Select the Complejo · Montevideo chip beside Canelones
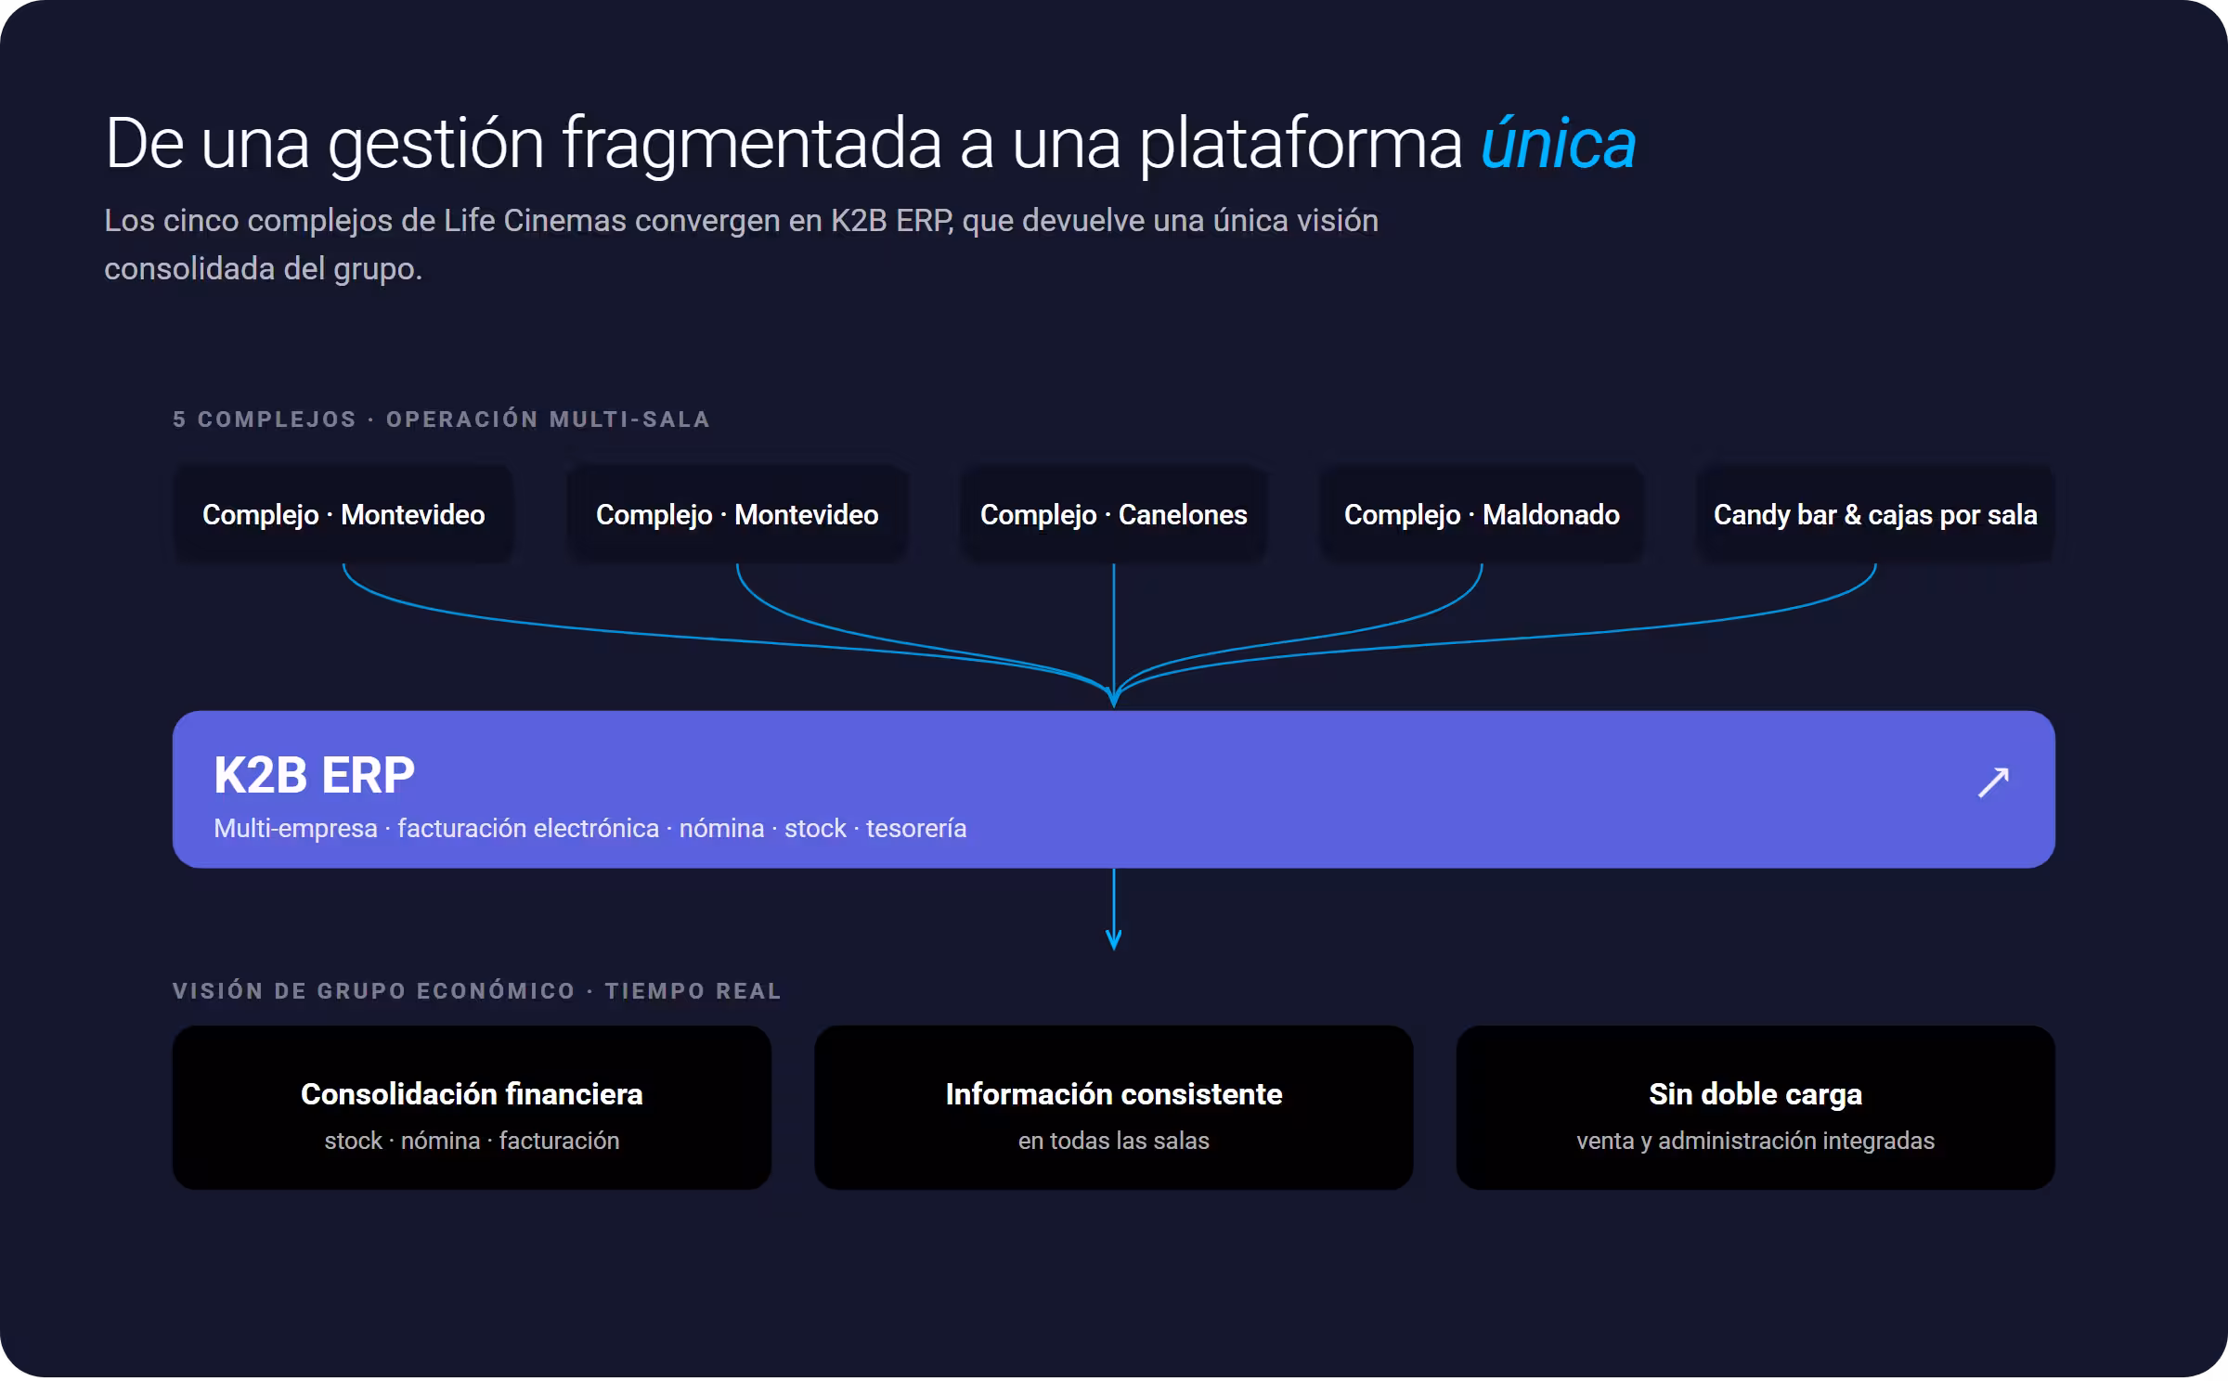The height and width of the screenshot is (1381, 2228). point(737,514)
